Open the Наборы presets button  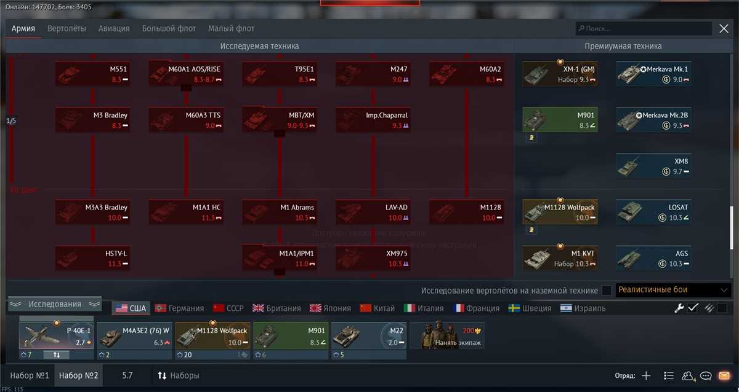click(x=179, y=375)
